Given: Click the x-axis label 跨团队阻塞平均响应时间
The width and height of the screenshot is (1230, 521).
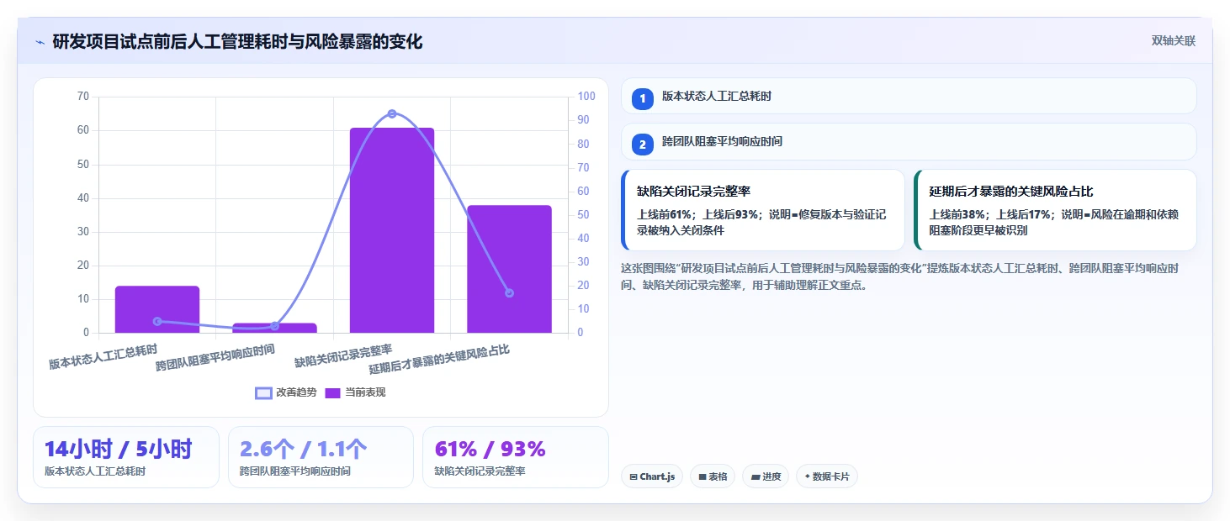Looking at the screenshot, I should tap(215, 358).
